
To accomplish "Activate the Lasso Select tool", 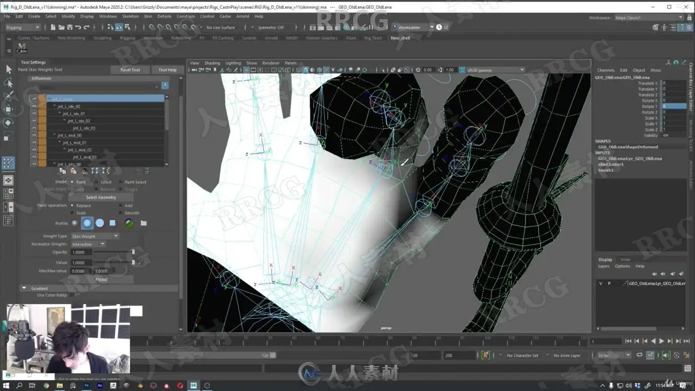I will coord(8,83).
